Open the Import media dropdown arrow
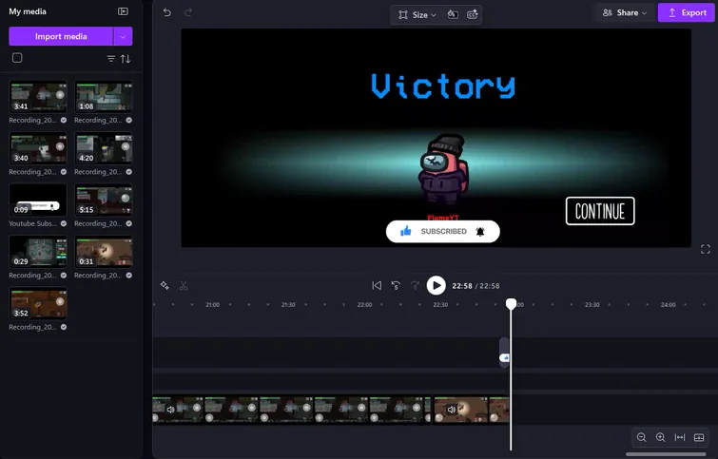Image resolution: width=718 pixels, height=459 pixels. [x=124, y=37]
